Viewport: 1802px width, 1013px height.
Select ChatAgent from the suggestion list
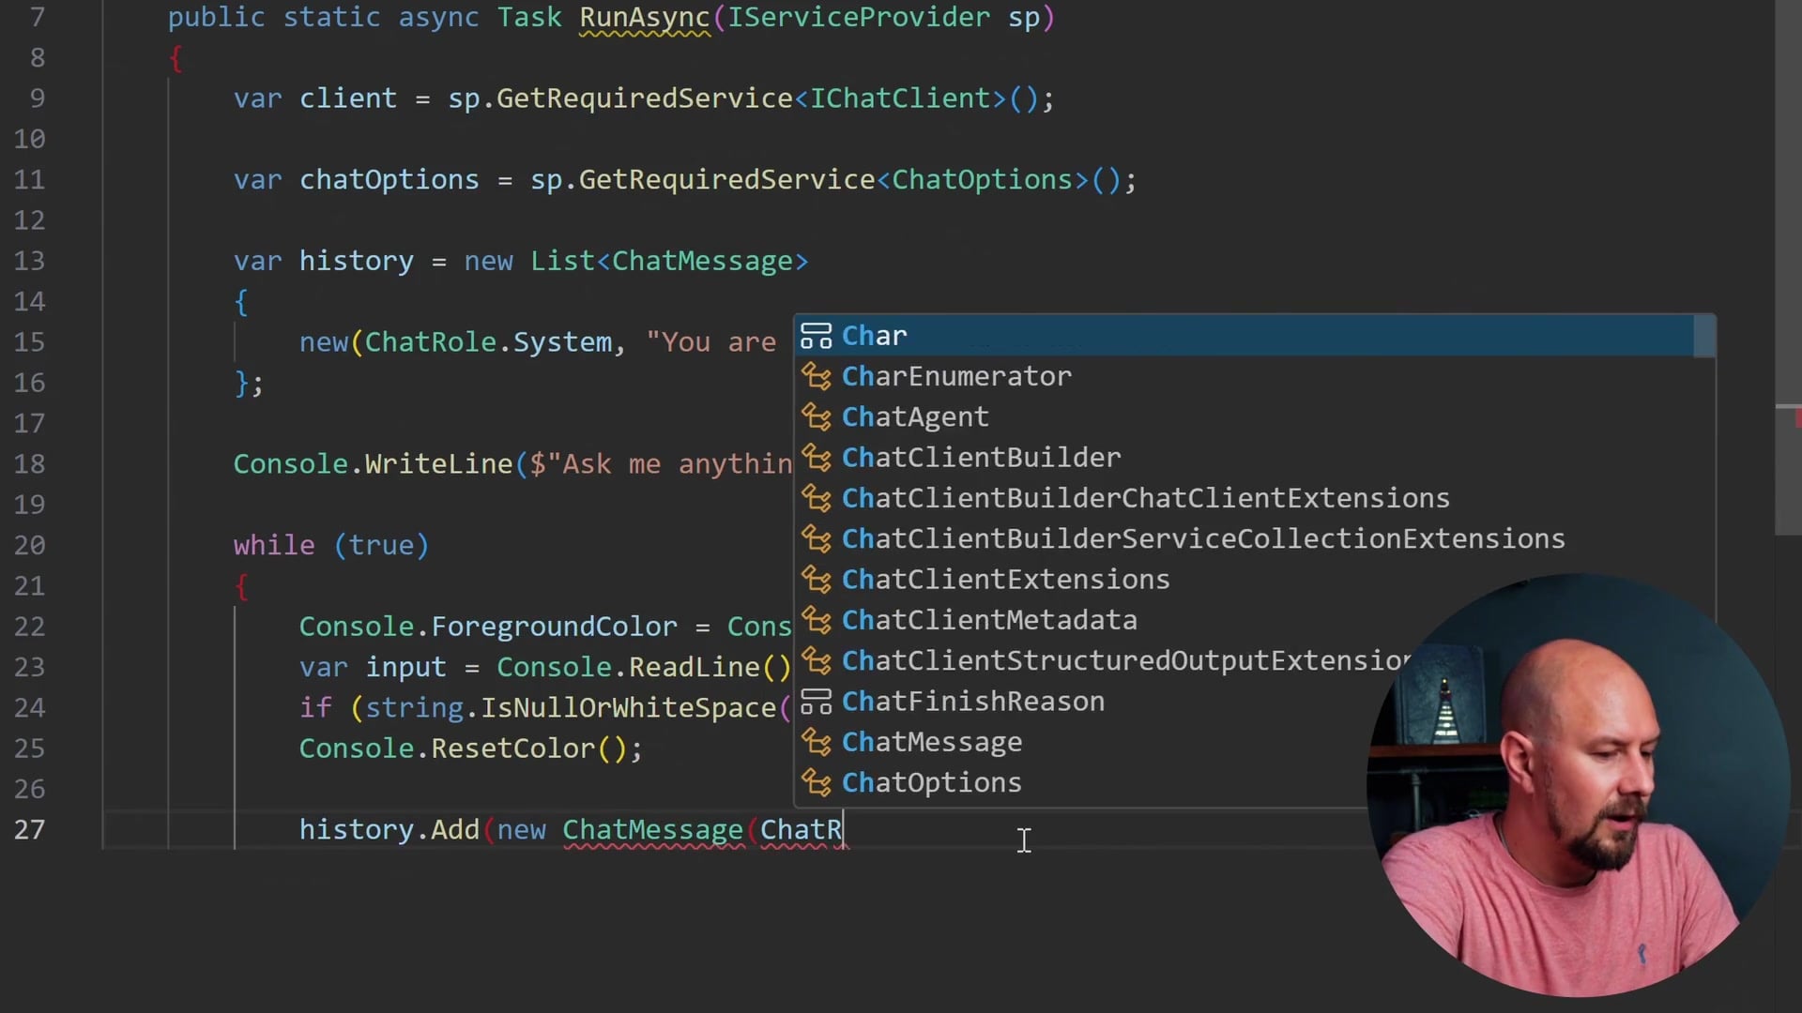click(x=915, y=416)
